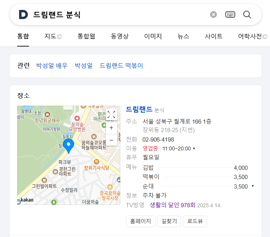270x237 pixels.
Task: Click the 영업중 status text
Action: pos(150,148)
